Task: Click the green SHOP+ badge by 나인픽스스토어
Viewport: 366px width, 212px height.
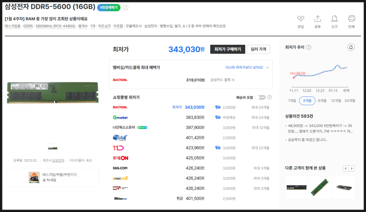Action: click(x=142, y=127)
